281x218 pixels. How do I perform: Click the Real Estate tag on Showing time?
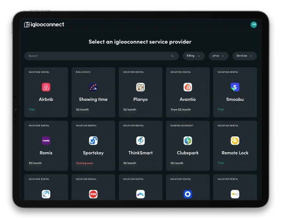83,72
